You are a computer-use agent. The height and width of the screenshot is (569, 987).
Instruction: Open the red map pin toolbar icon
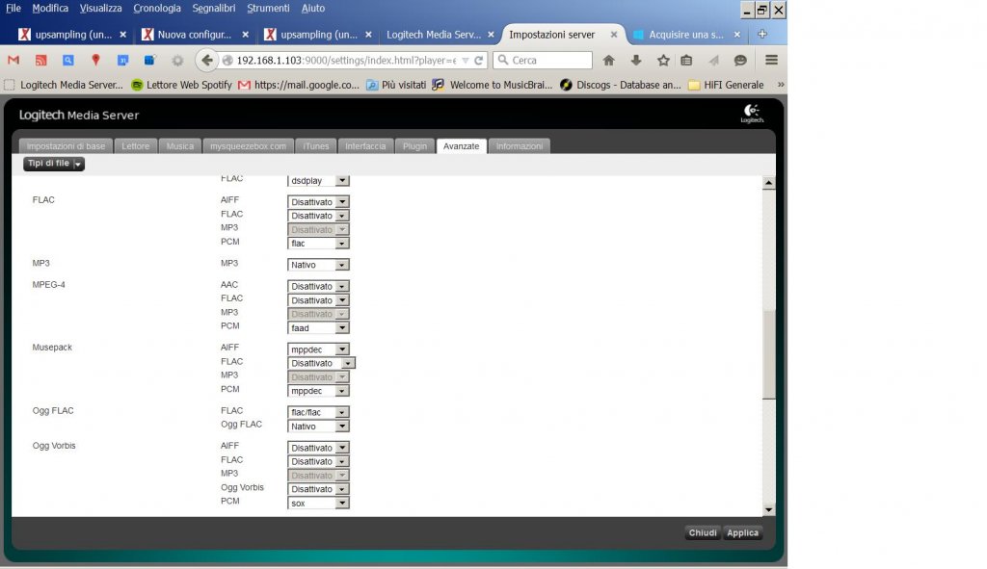click(95, 61)
